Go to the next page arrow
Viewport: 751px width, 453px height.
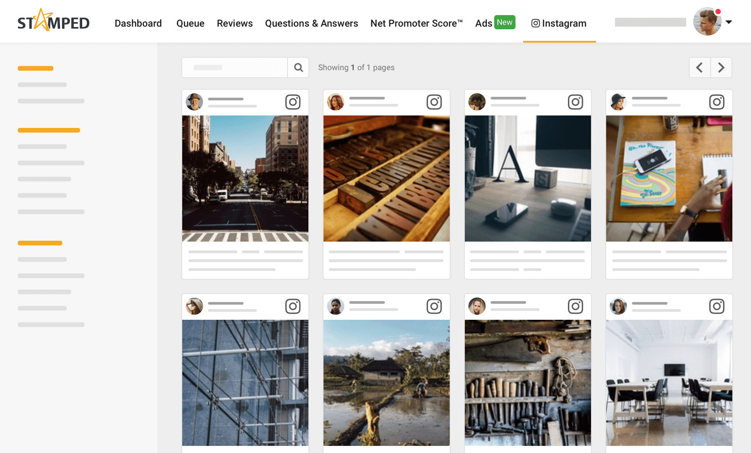(721, 68)
